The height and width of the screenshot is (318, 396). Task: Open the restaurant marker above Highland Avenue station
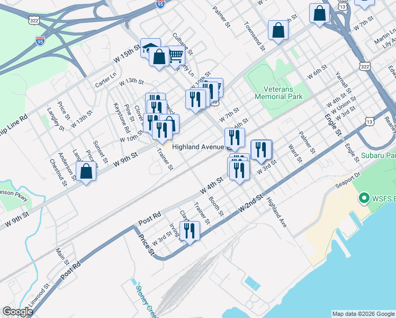235,138
